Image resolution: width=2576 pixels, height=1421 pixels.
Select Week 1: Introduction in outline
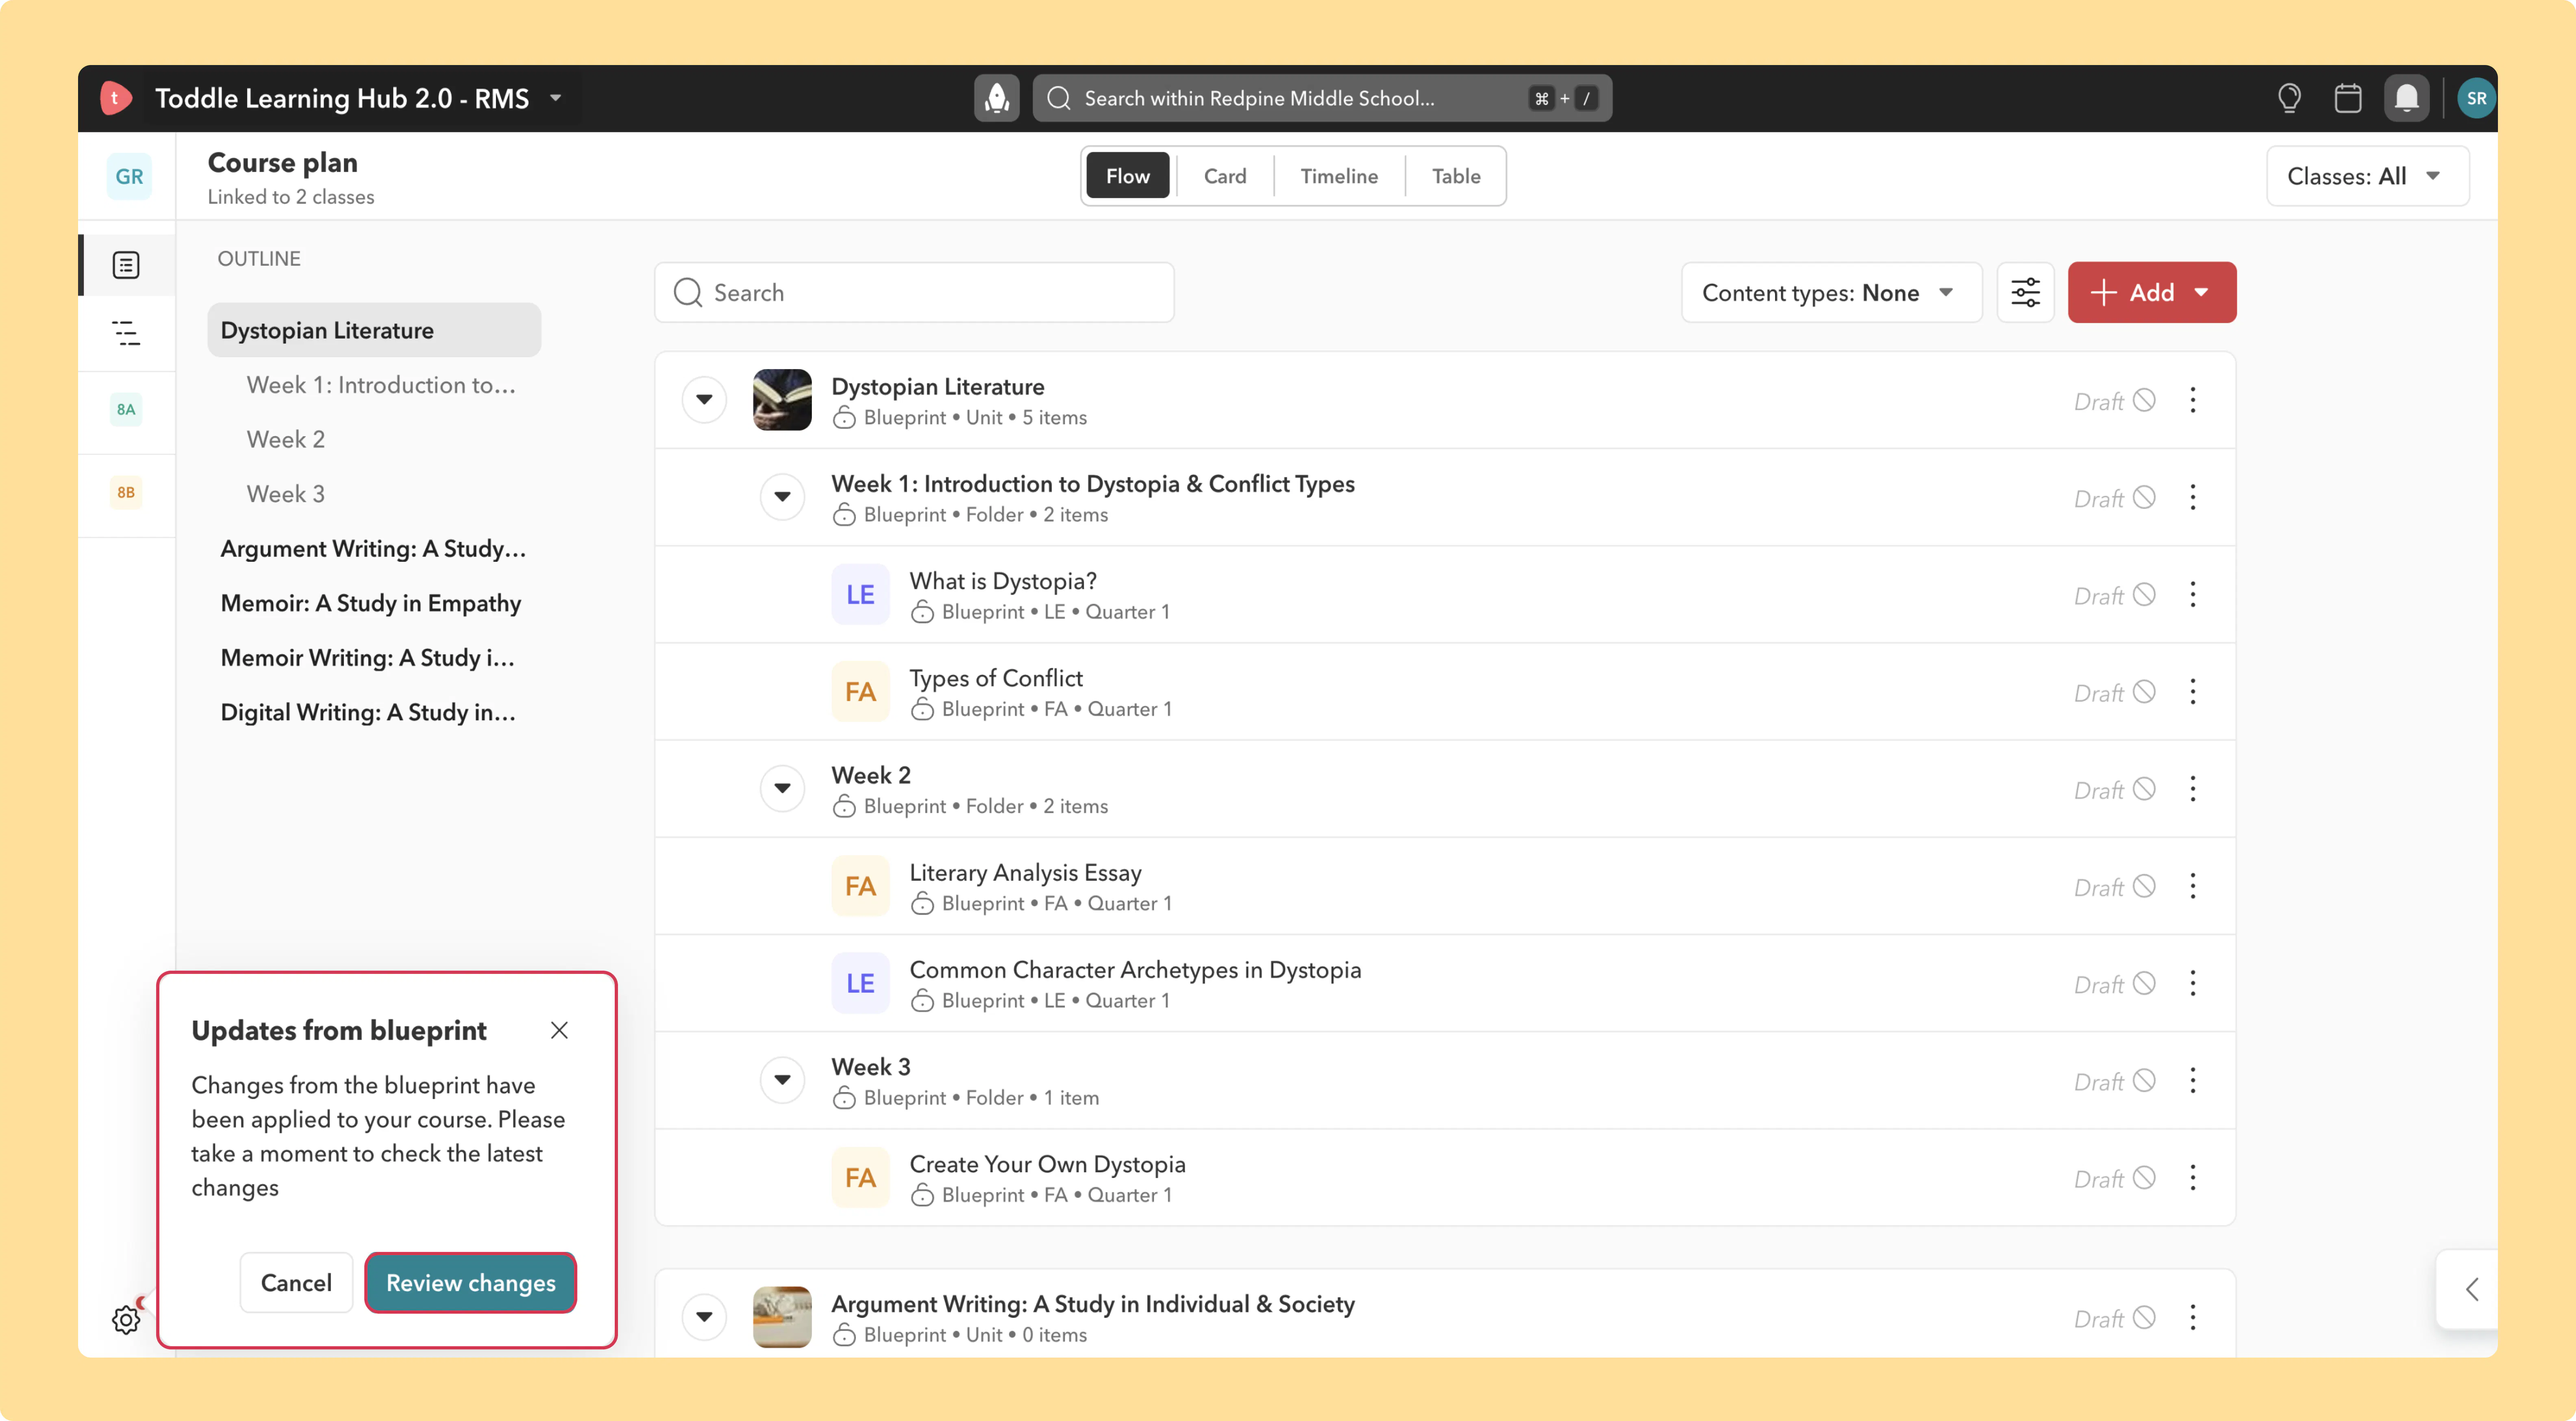pos(381,385)
